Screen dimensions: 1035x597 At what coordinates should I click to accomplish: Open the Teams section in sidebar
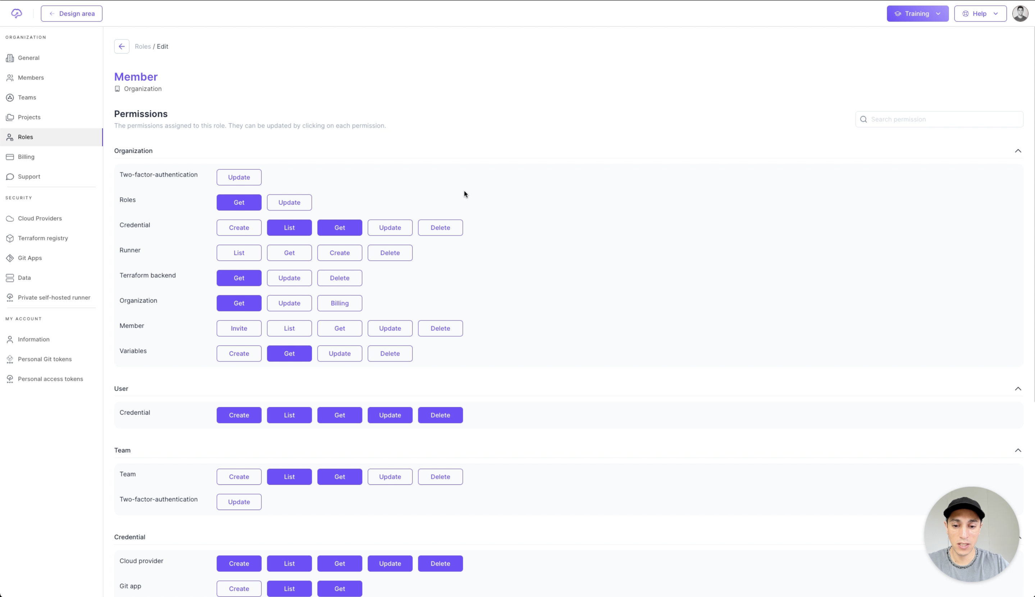[27, 97]
